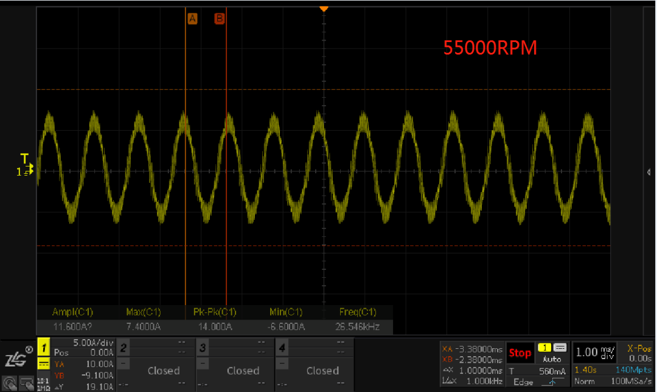This screenshot has height=392, width=657.
Task: Select the Channel 1 coupling icon
Action: coord(43,363)
